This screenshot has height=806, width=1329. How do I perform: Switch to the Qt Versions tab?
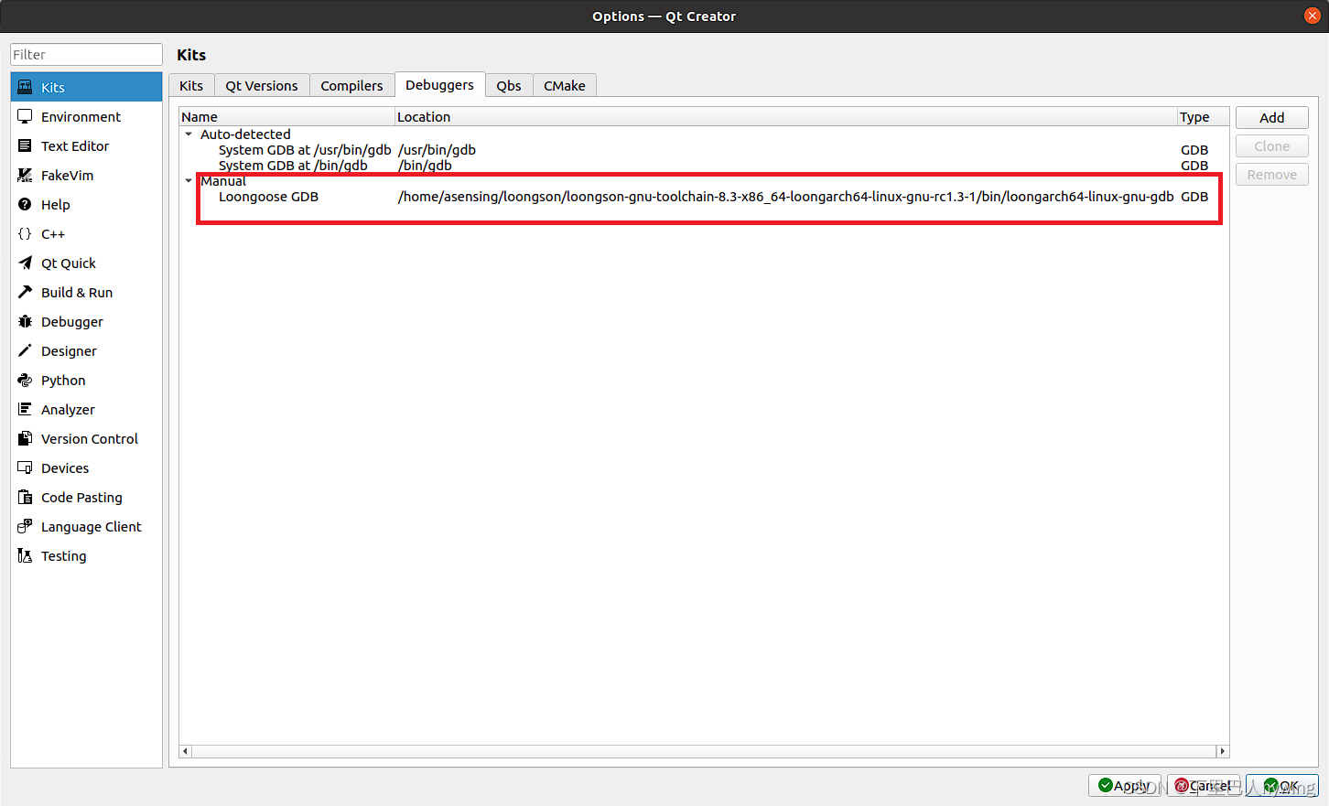click(262, 85)
